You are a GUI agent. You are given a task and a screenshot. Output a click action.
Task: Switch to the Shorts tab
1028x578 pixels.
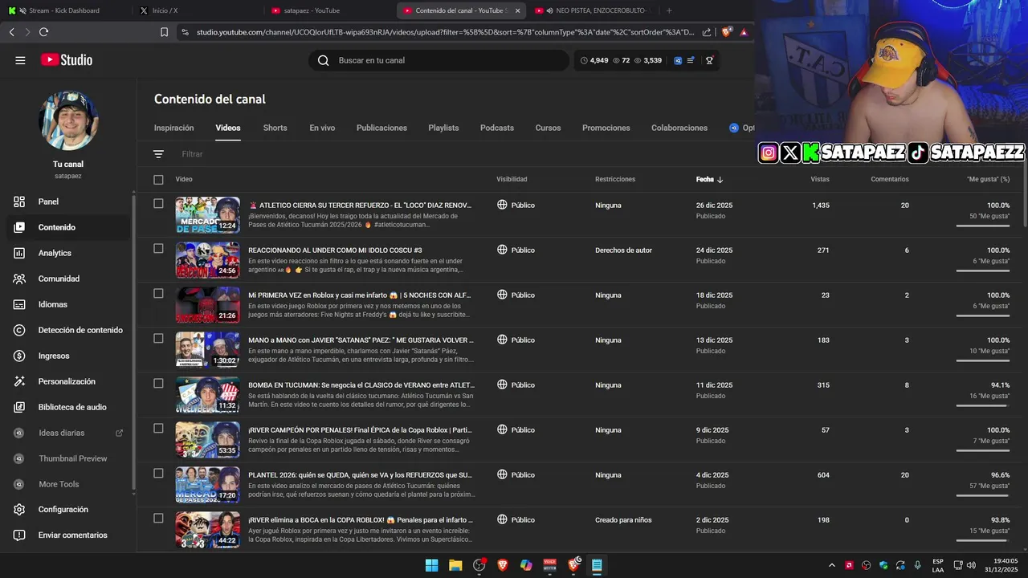tap(275, 128)
